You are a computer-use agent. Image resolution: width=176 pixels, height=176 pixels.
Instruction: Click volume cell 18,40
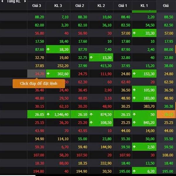click(58, 41)
